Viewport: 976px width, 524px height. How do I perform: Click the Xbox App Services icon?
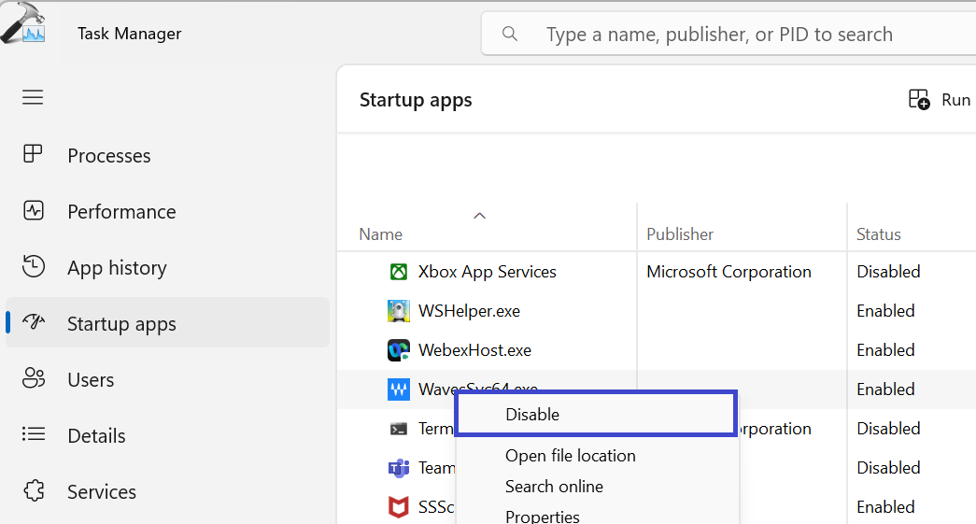[x=399, y=272]
